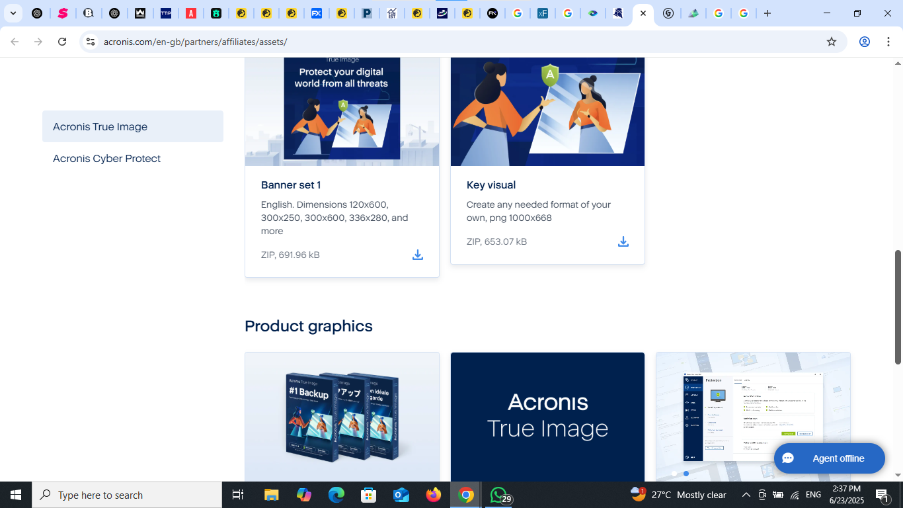
Task: Switch to the xF tab
Action: point(543,13)
